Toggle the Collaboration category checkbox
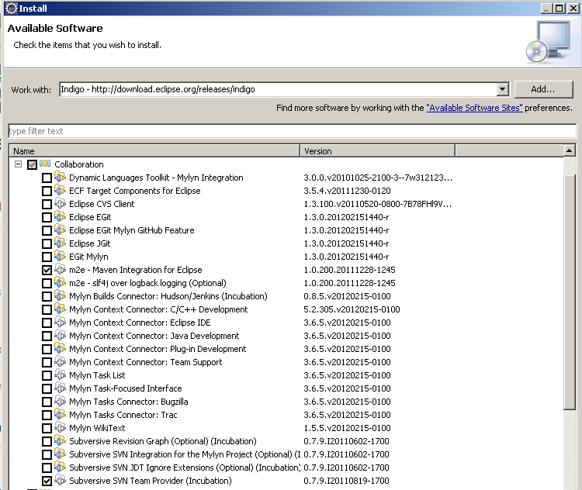This screenshot has height=490, width=582. 32,164
